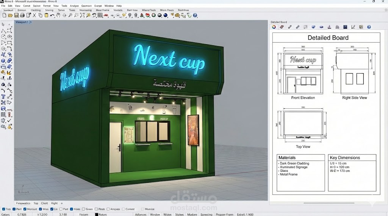
Task: Add a new viewport tab with plus
Action: (62, 203)
